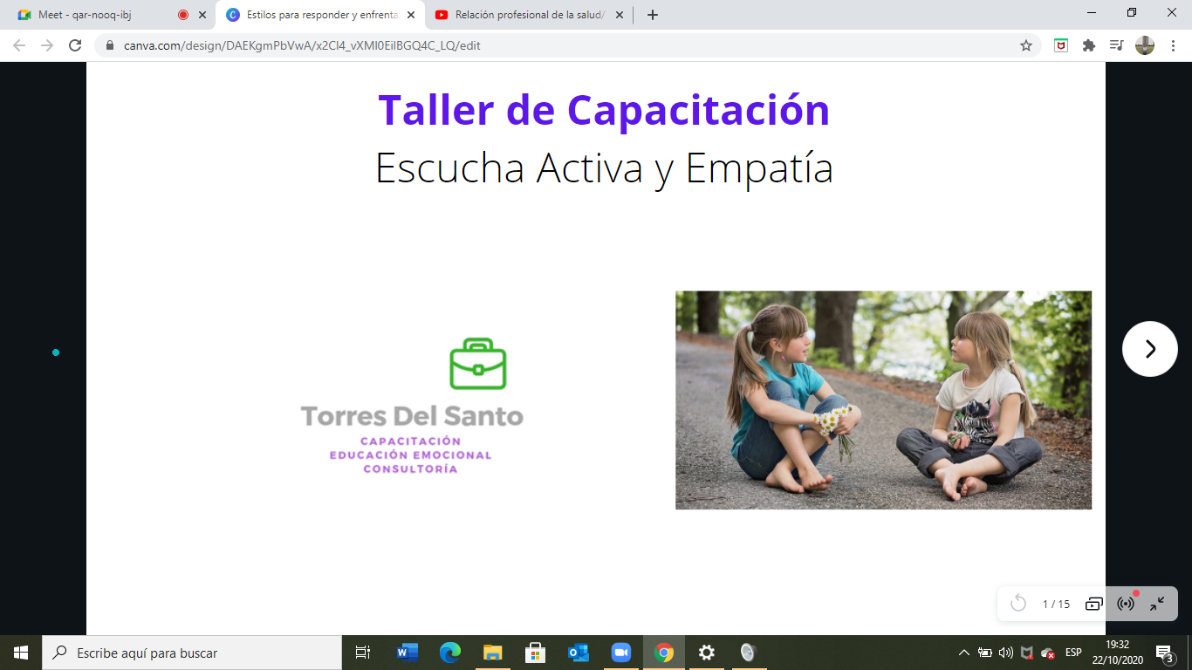1192x670 pixels.
Task: Click the slide counter 1 / 15
Action: click(x=1056, y=604)
